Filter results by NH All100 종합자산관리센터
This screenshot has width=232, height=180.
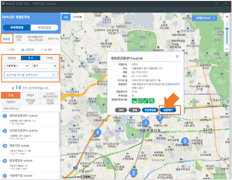[50, 96]
